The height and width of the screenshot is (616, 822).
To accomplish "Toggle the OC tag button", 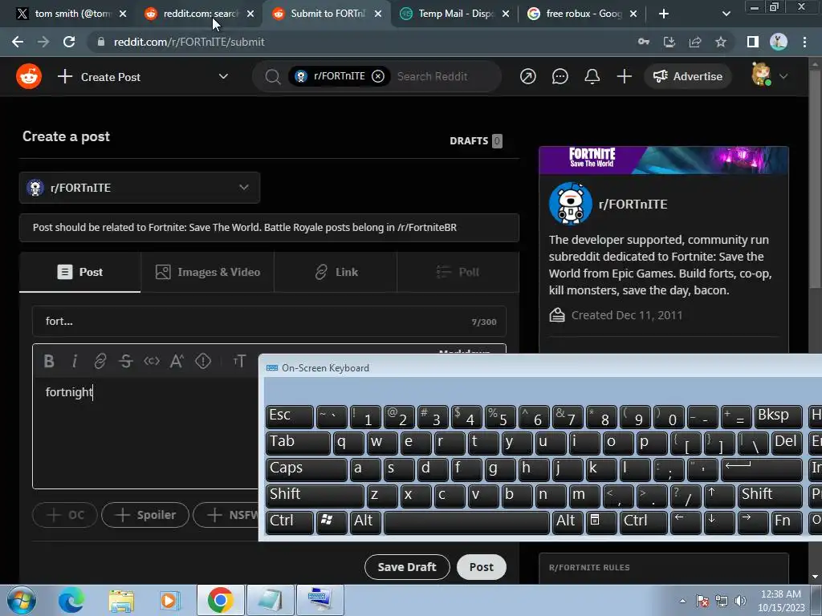I will (x=65, y=515).
